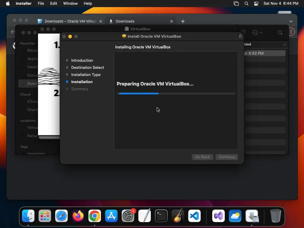Open GarageBand guitar icon in the Dock
The image size is (304, 228).
tap(178, 216)
